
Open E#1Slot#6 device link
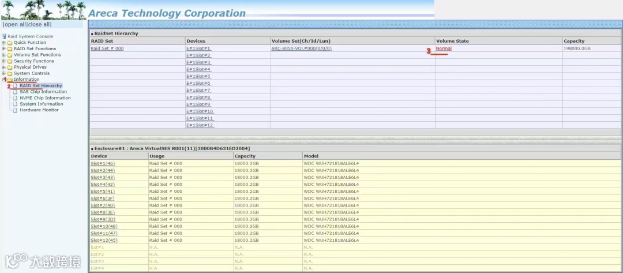[x=198, y=84]
